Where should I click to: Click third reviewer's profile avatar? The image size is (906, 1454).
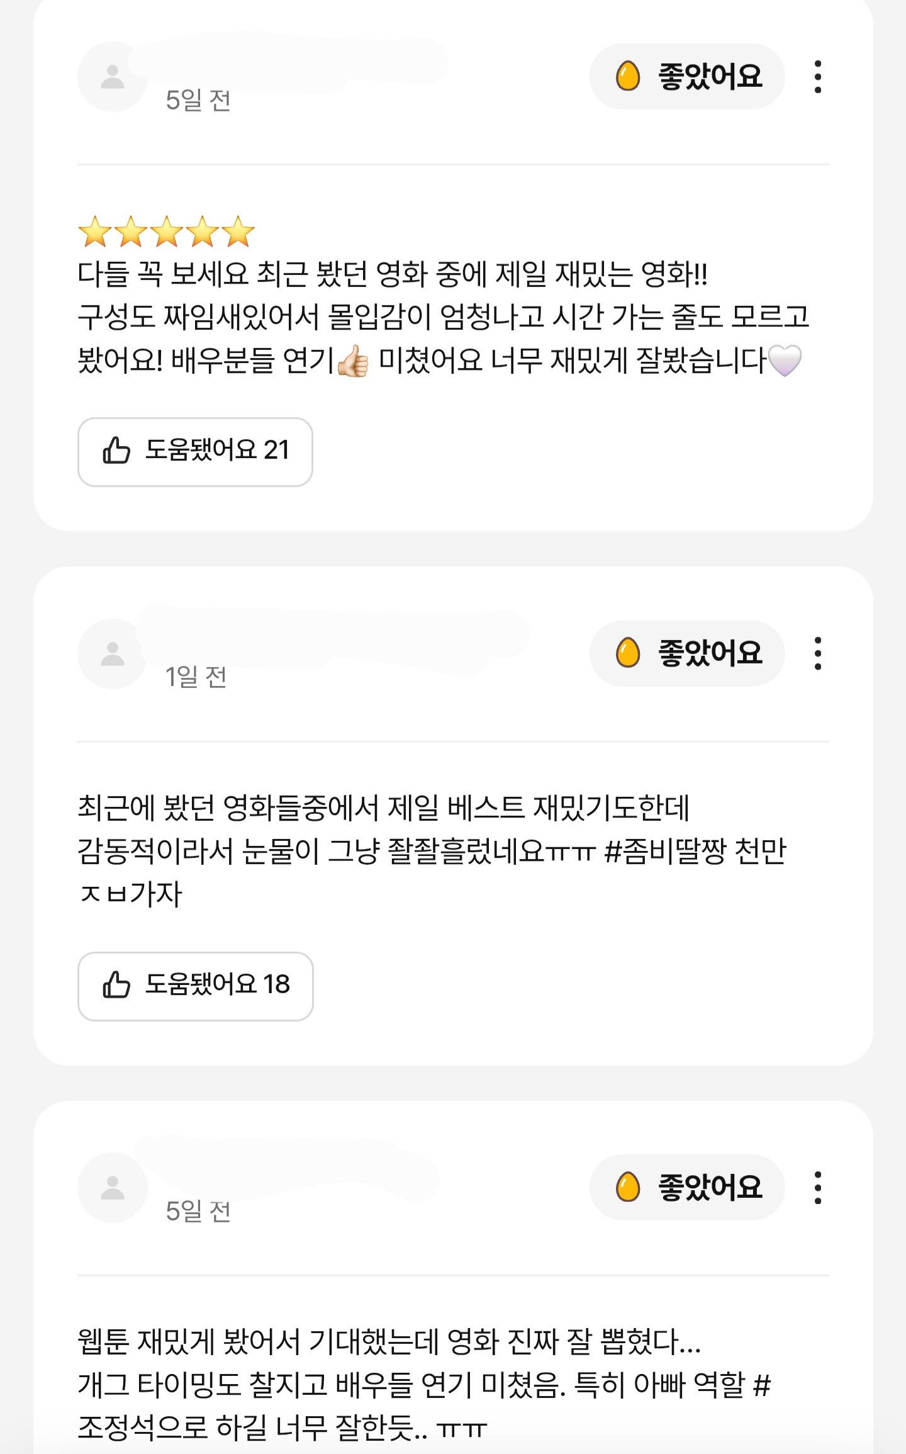(113, 1188)
